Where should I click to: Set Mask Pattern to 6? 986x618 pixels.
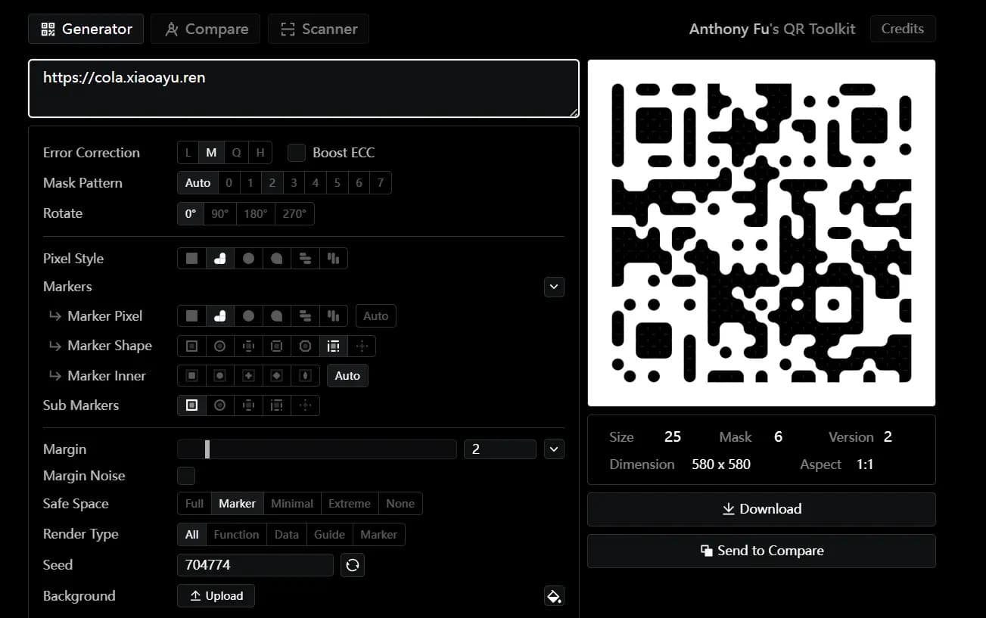[x=359, y=183]
